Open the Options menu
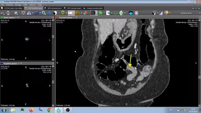201x113 pixels. point(32,5)
